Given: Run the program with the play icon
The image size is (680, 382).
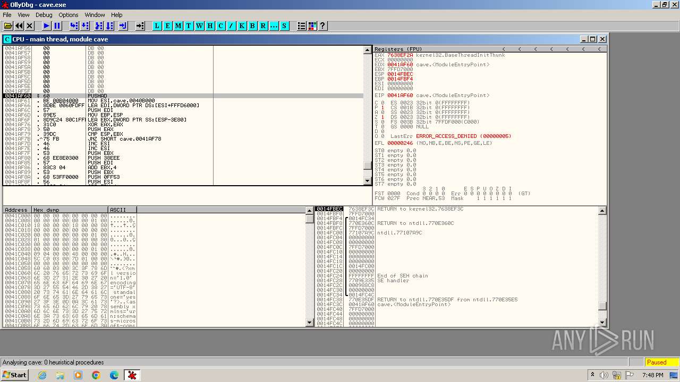Looking at the screenshot, I should point(47,26).
